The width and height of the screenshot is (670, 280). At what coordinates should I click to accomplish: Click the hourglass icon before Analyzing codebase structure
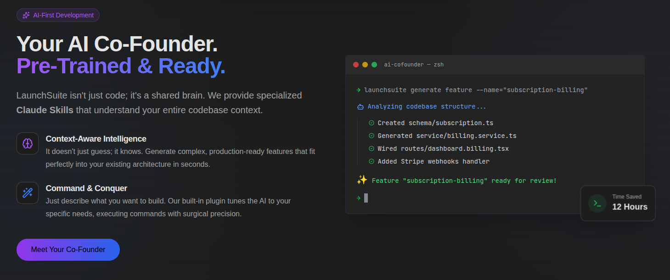(x=360, y=106)
